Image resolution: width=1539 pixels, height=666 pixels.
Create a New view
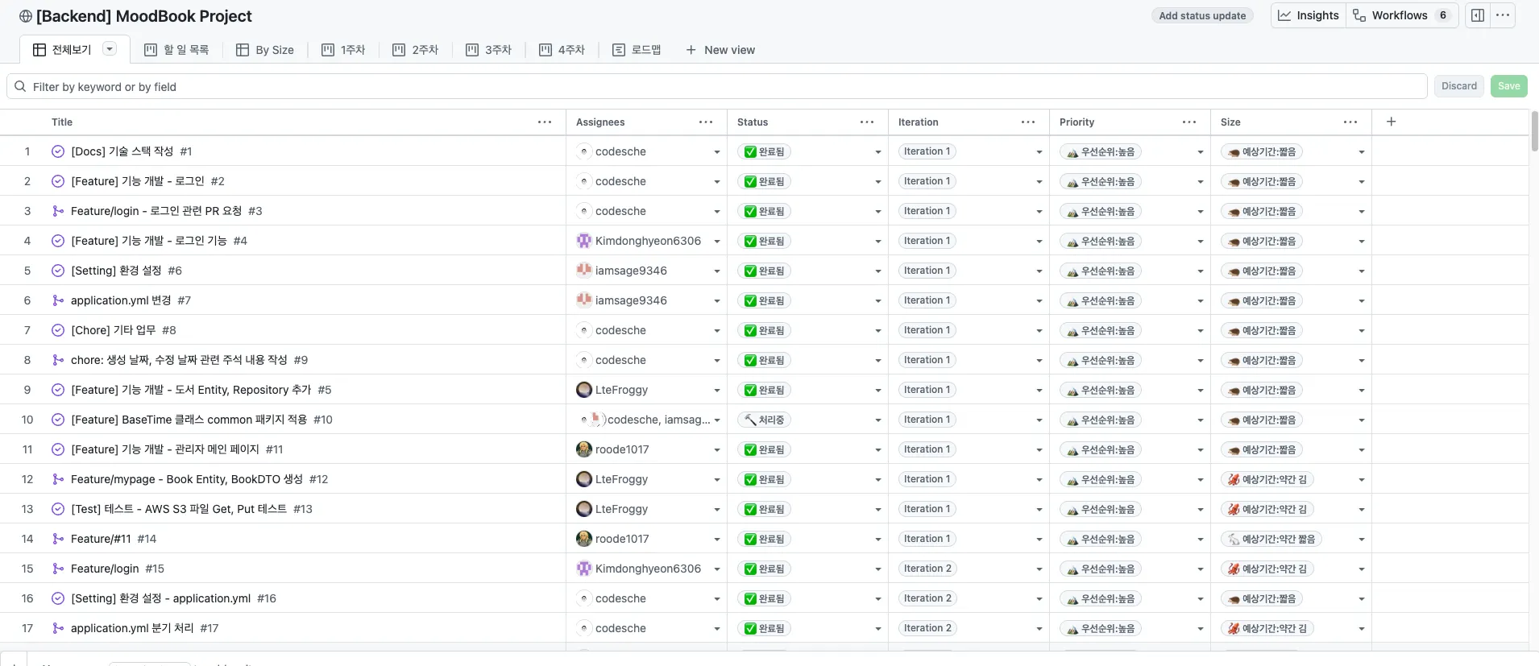pos(720,50)
